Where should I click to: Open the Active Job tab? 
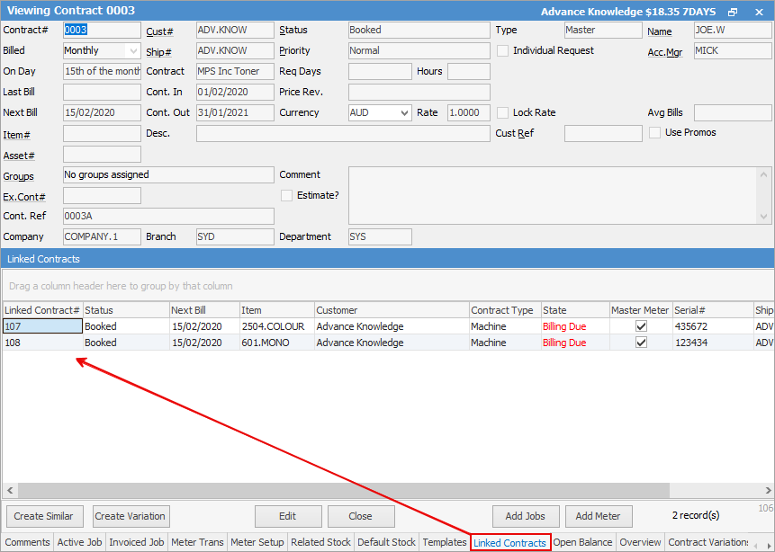point(79,542)
